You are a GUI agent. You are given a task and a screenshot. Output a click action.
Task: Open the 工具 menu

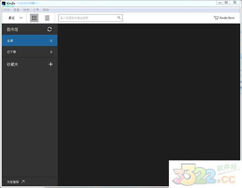coord(36,10)
